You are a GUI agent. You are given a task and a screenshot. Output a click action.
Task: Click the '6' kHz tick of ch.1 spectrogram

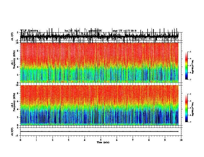[18, 59]
